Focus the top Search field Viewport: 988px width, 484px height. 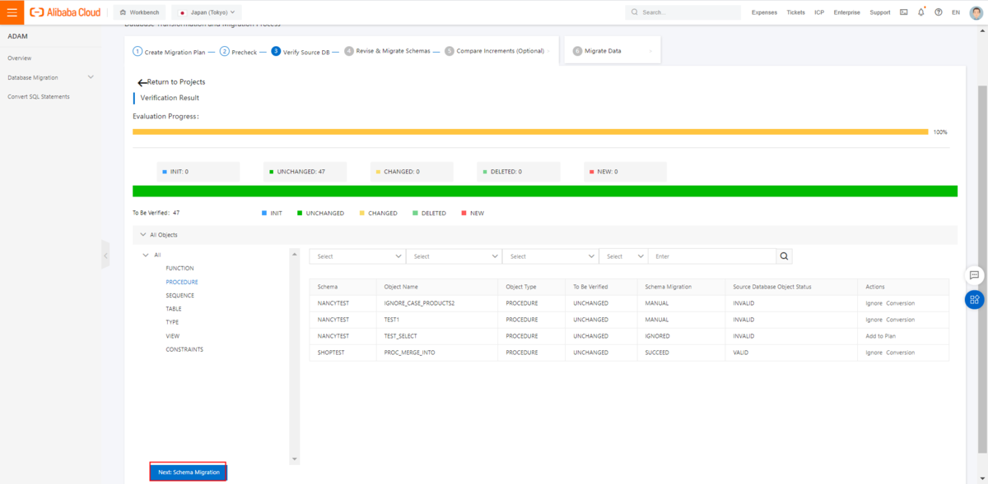click(x=683, y=12)
